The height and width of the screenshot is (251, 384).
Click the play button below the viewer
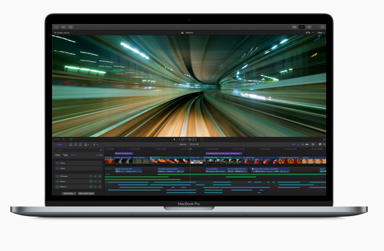[175, 139]
